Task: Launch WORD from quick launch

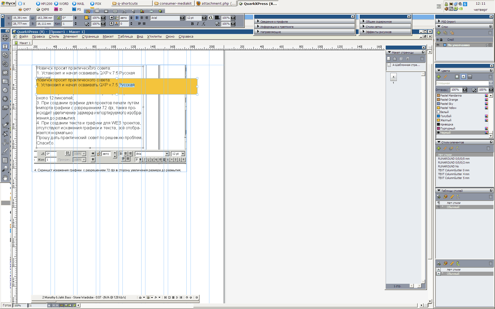Action: click(61, 4)
